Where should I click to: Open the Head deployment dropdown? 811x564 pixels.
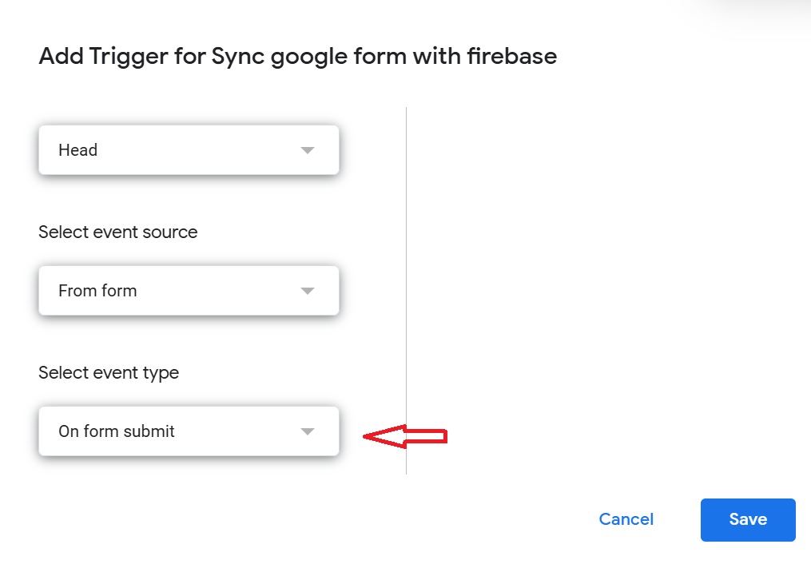click(189, 150)
